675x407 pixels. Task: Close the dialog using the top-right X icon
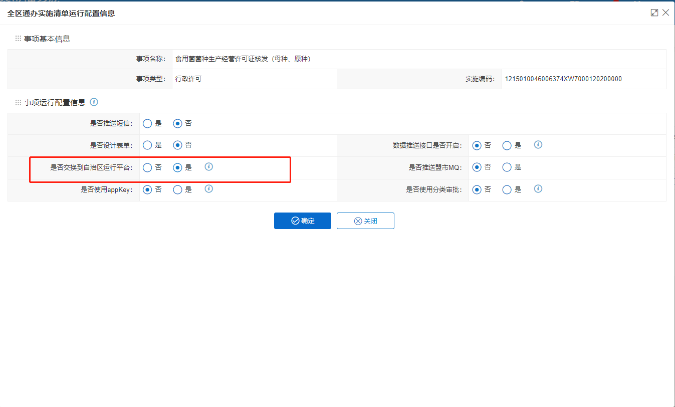pyautogui.click(x=665, y=13)
